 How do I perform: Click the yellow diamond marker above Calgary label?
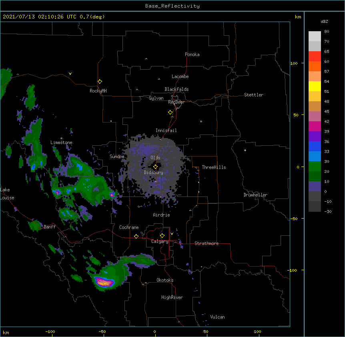click(x=162, y=236)
